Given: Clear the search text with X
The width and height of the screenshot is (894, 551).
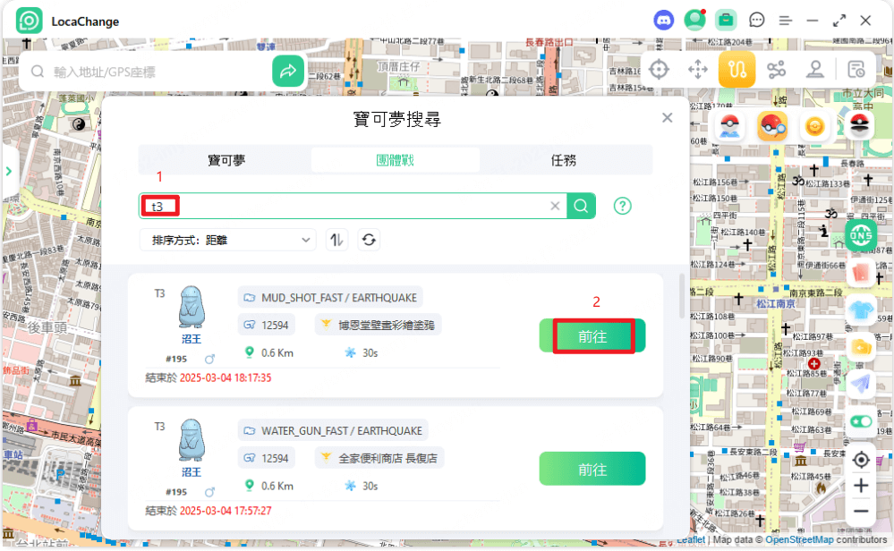Looking at the screenshot, I should click(x=555, y=207).
